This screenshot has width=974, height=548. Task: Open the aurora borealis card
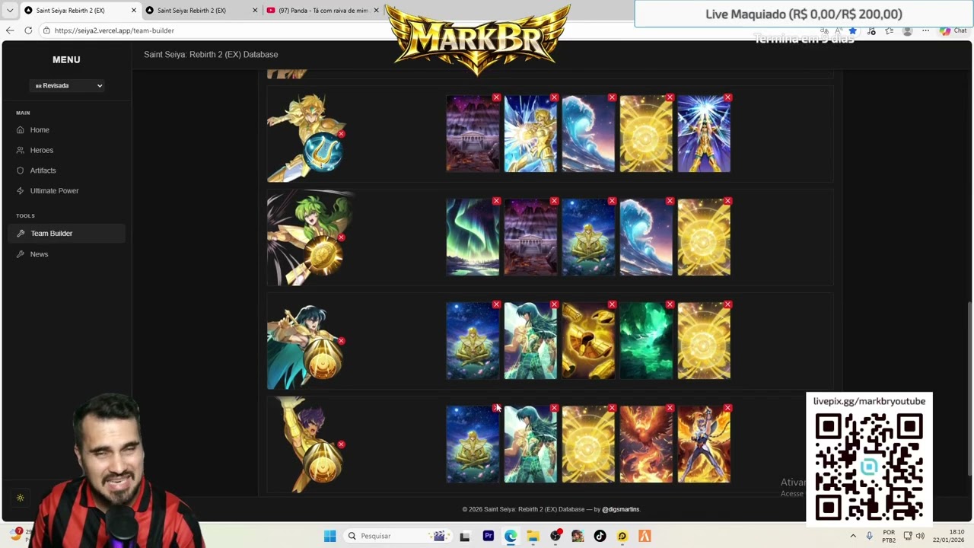tap(473, 237)
